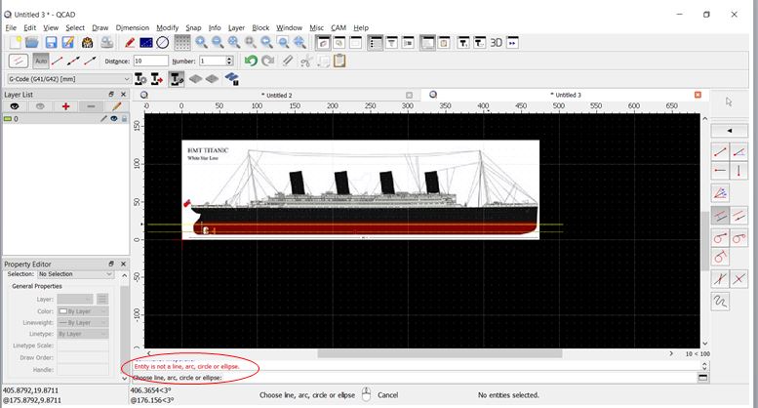Image resolution: width=758 pixels, height=408 pixels.
Task: Click the Distance input field
Action: pos(151,61)
